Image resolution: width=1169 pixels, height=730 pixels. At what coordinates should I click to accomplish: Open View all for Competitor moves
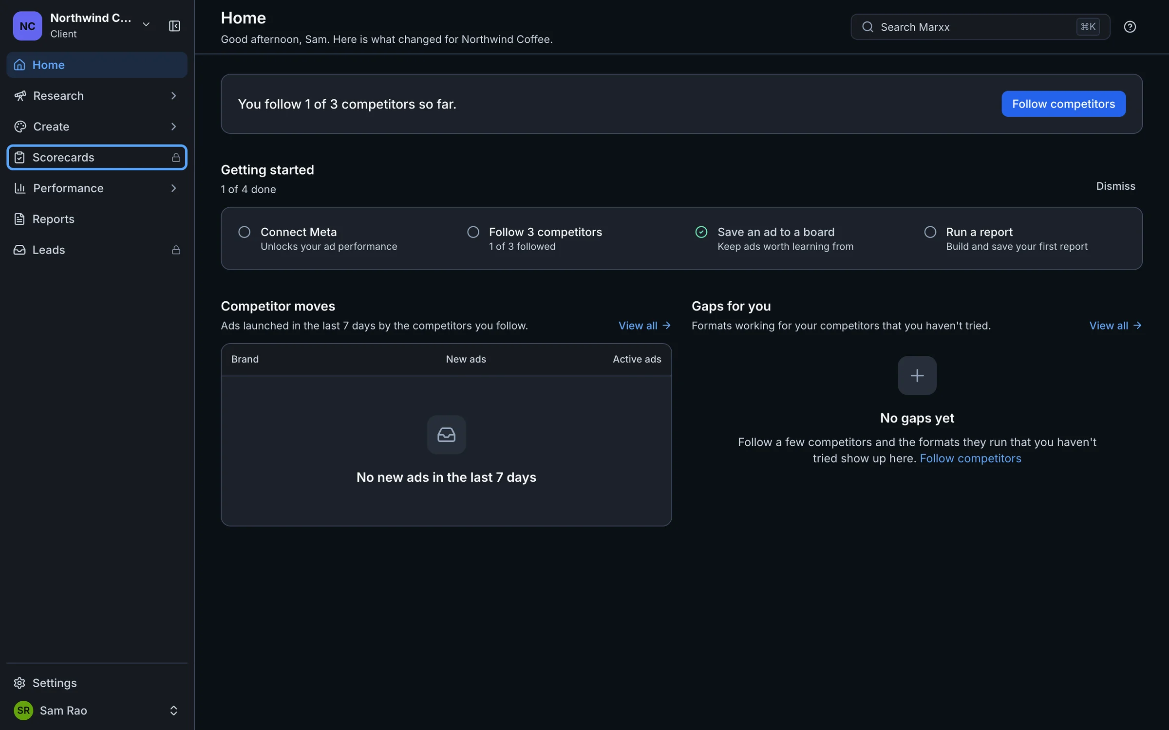644,326
